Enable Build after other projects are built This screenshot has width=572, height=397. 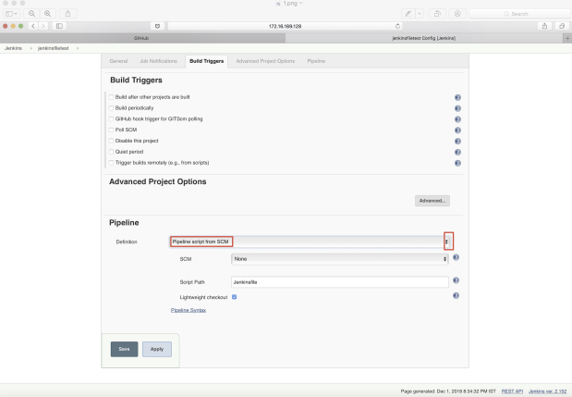tap(111, 97)
